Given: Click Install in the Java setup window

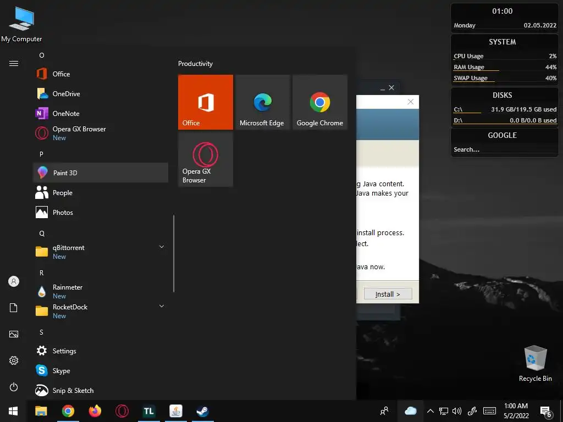Looking at the screenshot, I should pyautogui.click(x=388, y=294).
